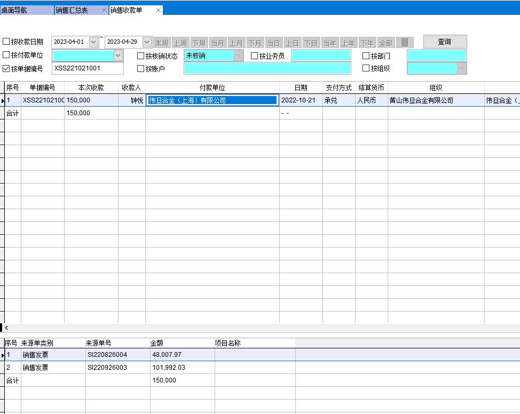Click the small gray square after 全部
520x414 pixels.
(405, 43)
